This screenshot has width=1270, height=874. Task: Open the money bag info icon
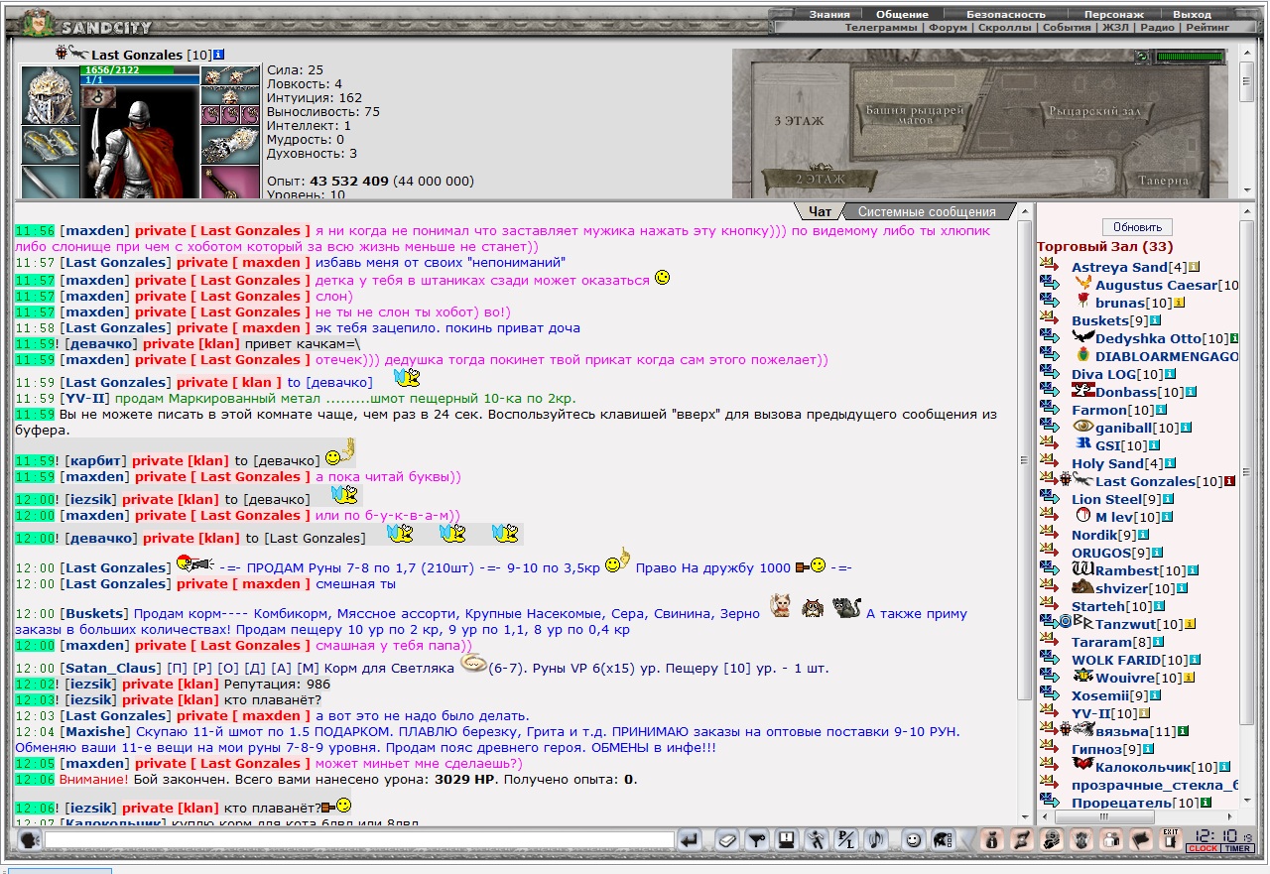[x=991, y=840]
